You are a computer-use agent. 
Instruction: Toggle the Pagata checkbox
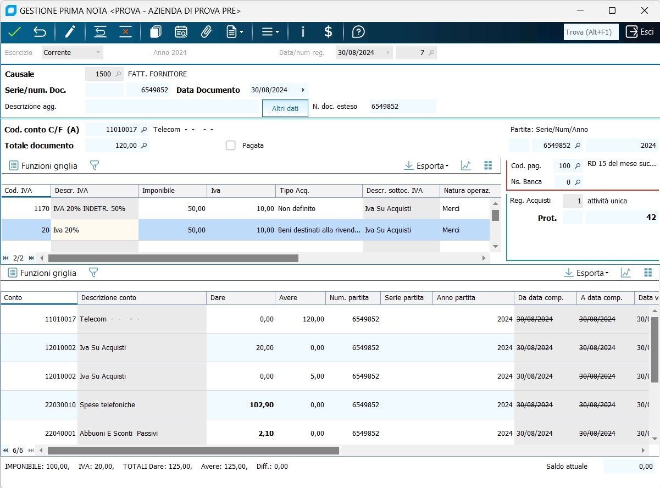pyautogui.click(x=231, y=146)
